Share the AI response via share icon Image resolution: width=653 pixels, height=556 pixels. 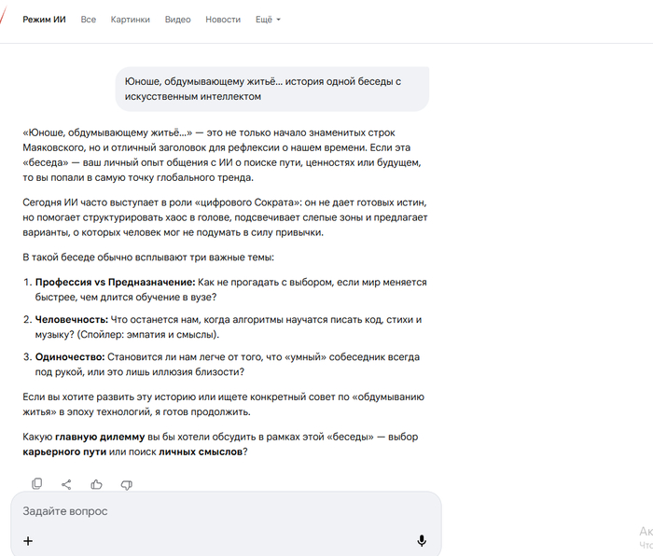66,484
